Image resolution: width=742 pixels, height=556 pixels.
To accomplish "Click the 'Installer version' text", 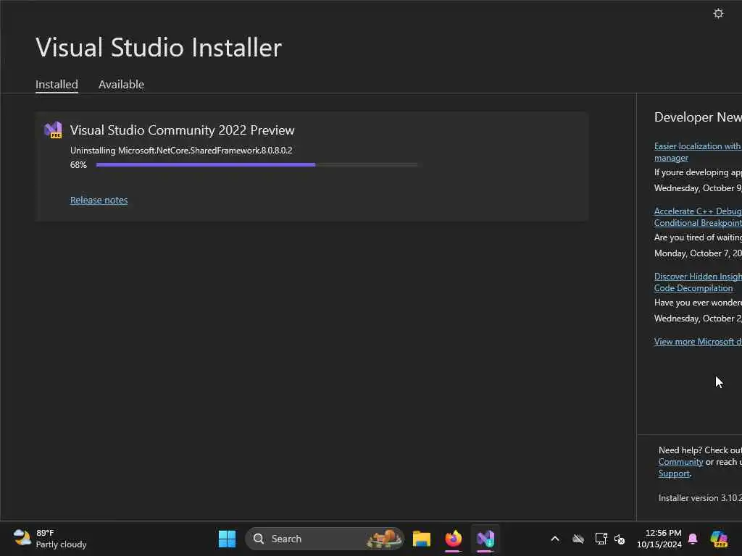I will point(700,498).
